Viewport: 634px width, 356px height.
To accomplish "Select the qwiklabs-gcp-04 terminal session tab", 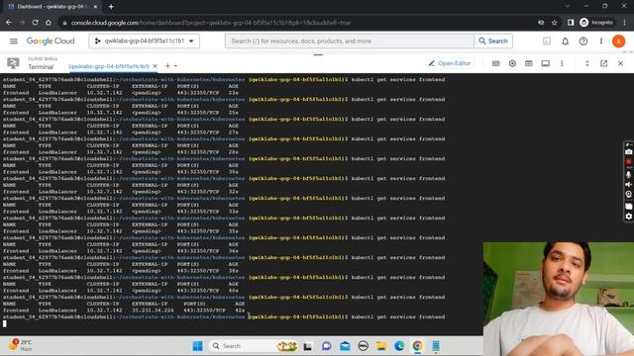I will click(x=109, y=66).
